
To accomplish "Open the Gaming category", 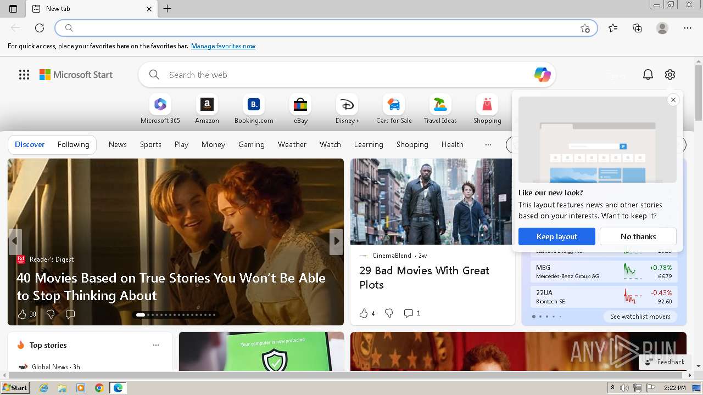I will (x=252, y=144).
